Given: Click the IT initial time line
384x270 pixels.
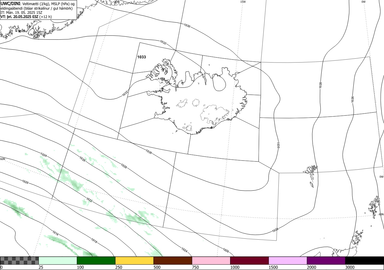Looking at the screenshot, I should (x=21, y=13).
